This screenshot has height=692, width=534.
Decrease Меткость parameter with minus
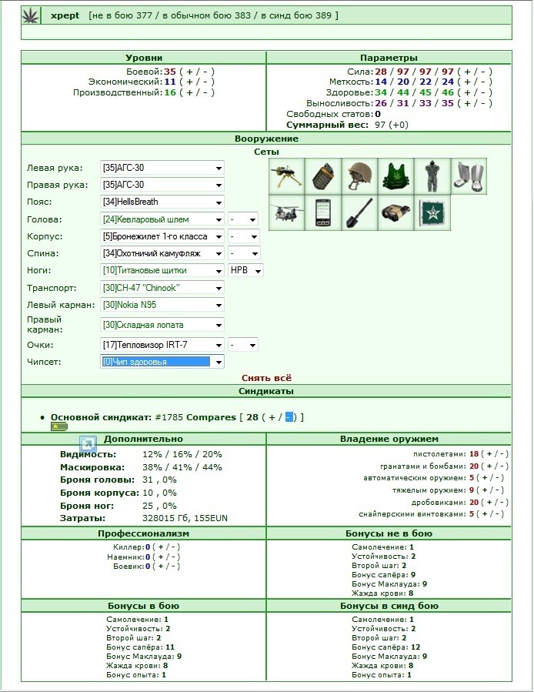483,82
